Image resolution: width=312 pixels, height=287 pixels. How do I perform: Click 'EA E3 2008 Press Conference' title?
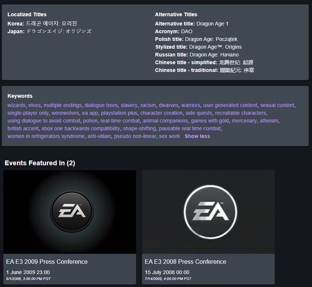pyautogui.click(x=186, y=262)
